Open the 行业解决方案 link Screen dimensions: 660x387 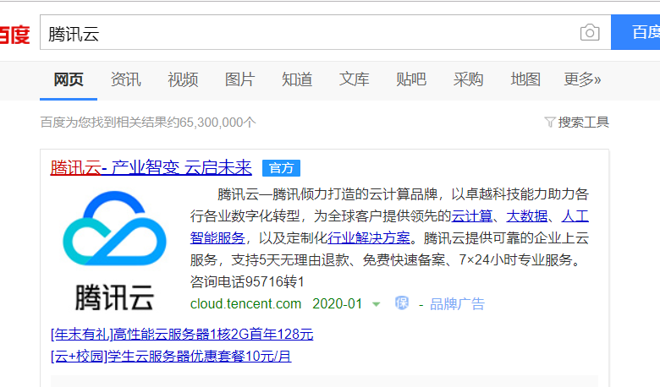[x=369, y=237]
